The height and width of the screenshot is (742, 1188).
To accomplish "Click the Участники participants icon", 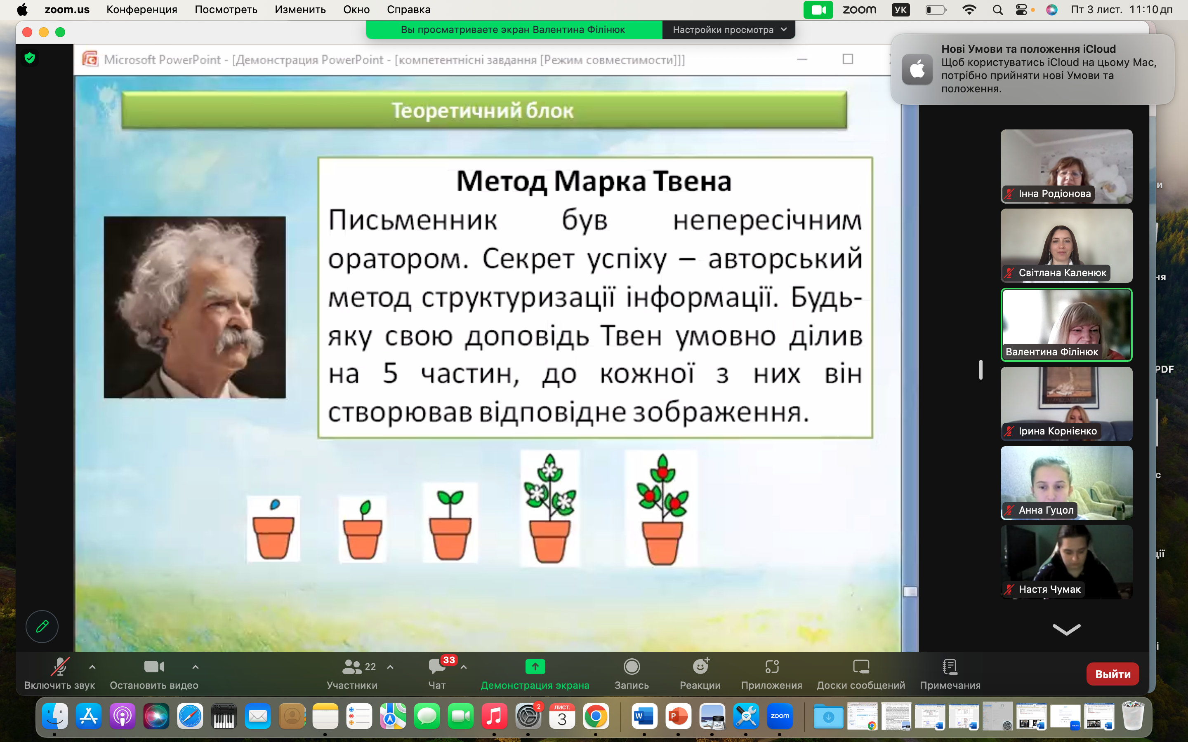I will (352, 667).
